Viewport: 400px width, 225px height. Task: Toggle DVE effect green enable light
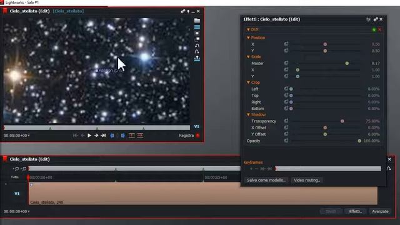[x=374, y=30]
